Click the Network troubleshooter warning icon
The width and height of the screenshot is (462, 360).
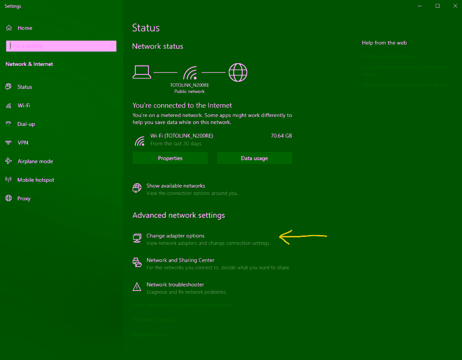tap(137, 287)
